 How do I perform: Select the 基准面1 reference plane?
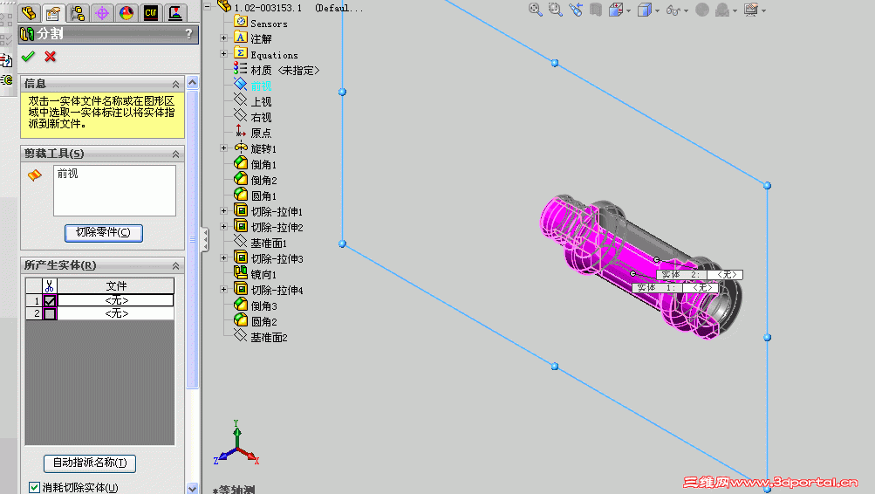(269, 244)
